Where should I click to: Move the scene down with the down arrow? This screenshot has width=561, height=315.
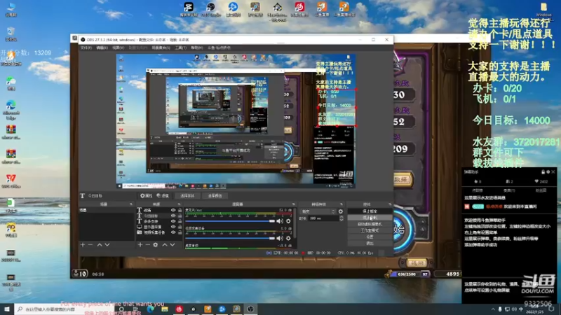click(107, 244)
